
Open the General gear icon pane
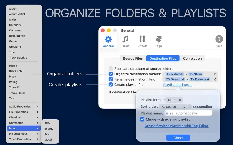(x=108, y=41)
